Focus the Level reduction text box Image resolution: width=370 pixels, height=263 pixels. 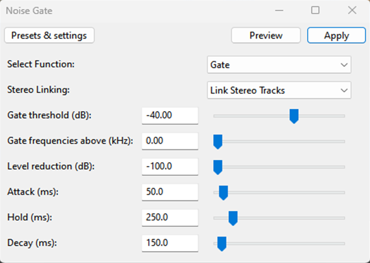click(170, 167)
